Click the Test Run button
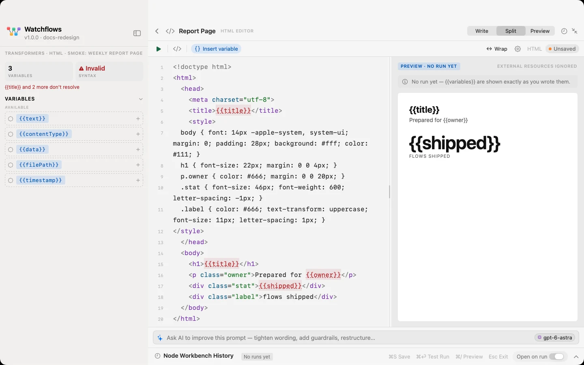584x365 pixels. tap(433, 357)
